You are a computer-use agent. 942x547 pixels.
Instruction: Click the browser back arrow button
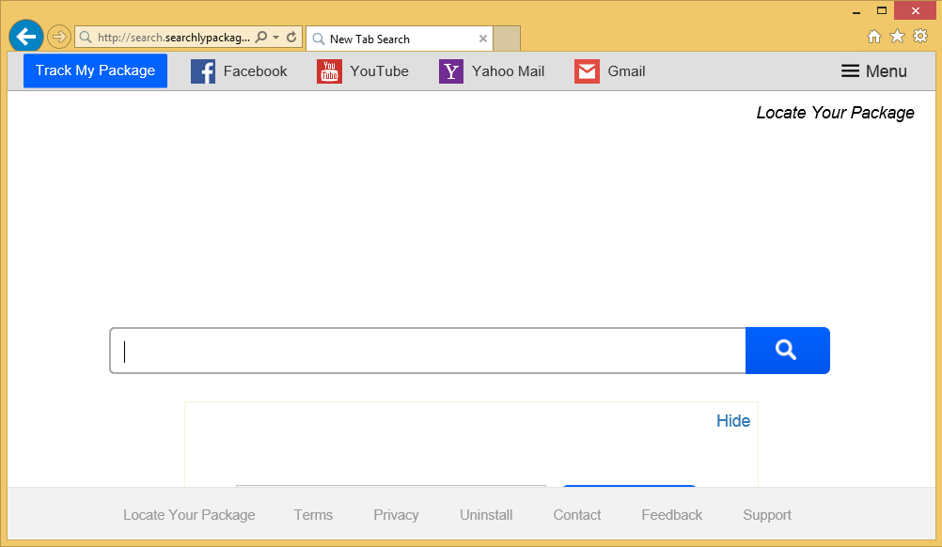(25, 37)
